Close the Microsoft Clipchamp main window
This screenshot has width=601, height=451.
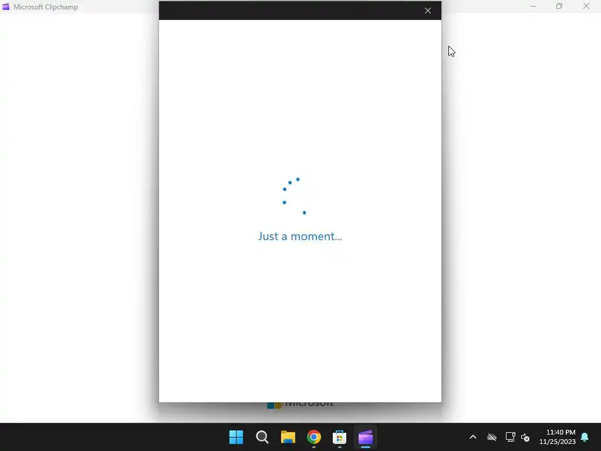coord(586,6)
